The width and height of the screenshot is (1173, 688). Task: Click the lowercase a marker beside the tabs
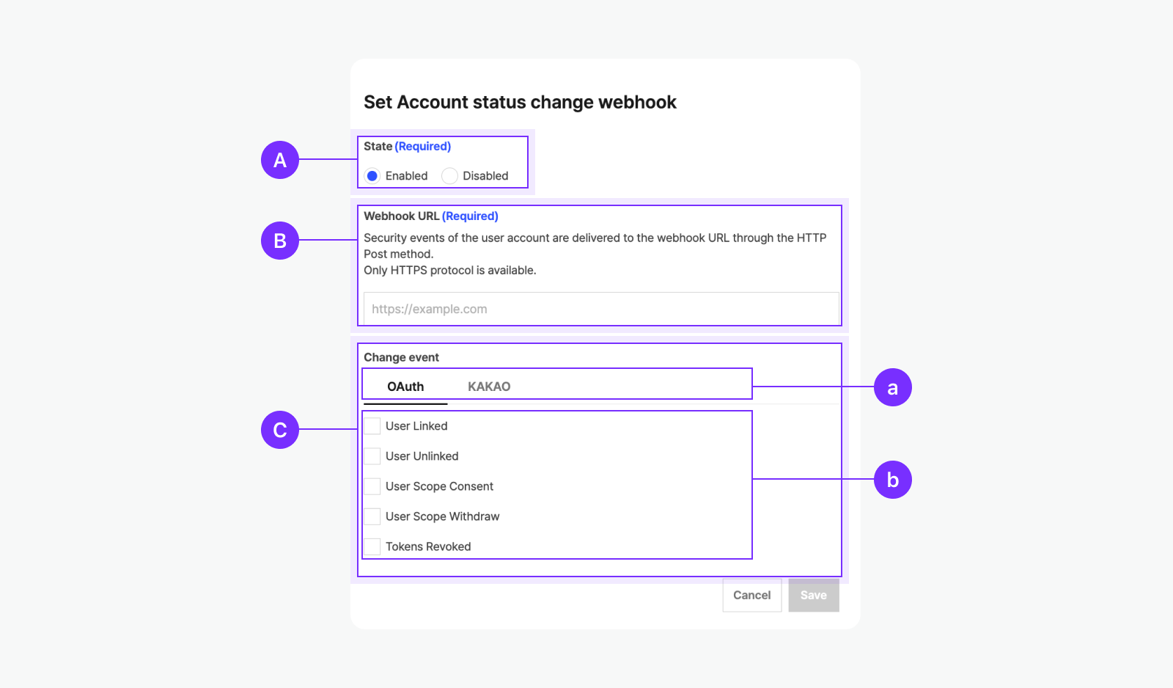892,387
